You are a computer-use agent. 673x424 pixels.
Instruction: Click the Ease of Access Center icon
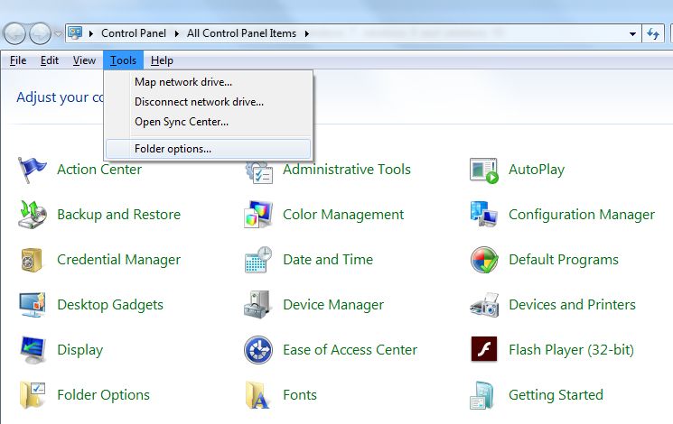coord(258,350)
